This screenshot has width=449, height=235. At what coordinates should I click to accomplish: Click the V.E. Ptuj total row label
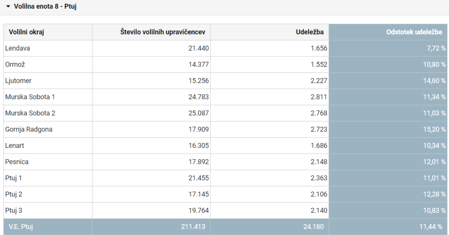(21, 227)
